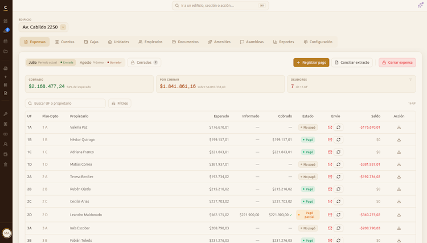427x243 pixels.
Task: Click the filter icon in Deudores card
Action: [410, 80]
